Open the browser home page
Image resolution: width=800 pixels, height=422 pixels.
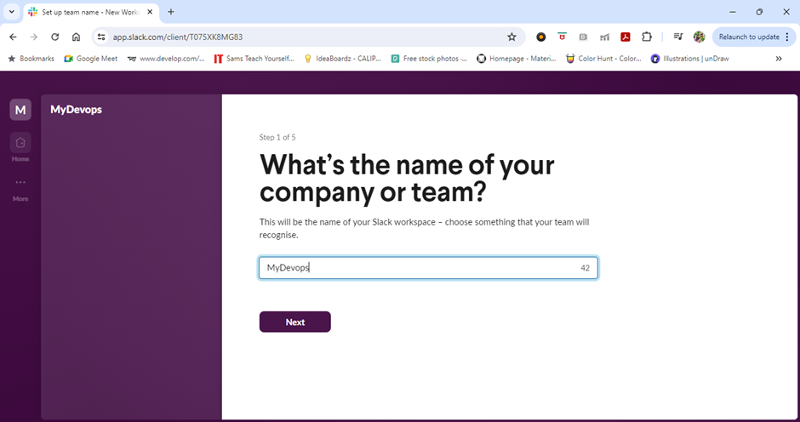(76, 37)
